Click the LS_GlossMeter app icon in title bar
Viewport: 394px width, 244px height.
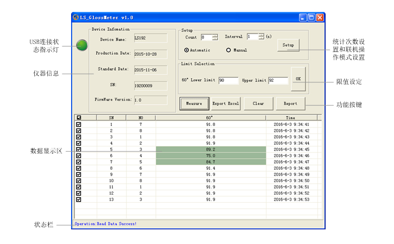tap(76, 17)
